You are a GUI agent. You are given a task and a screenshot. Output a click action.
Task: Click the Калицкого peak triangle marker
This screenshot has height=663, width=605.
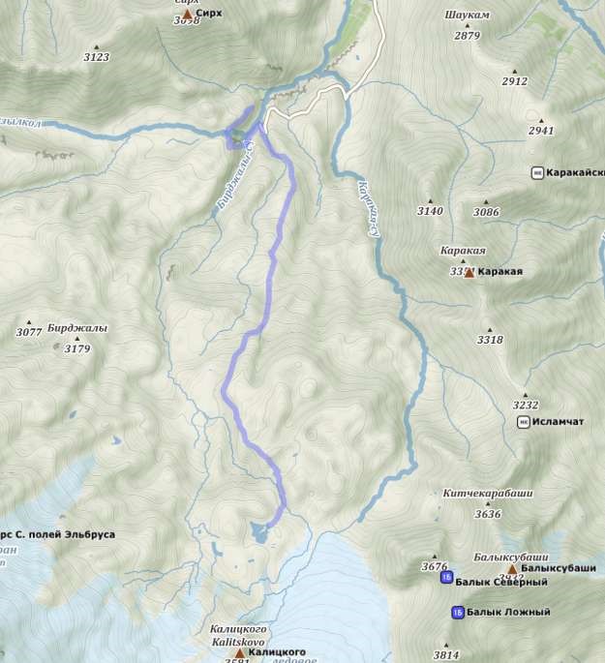coord(240,653)
